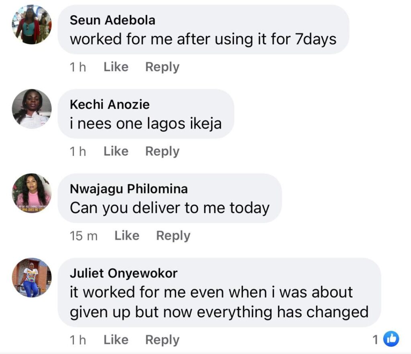Reply to Nwajagu Philomina's comment
Image resolution: width=411 pixels, height=354 pixels.
point(173,236)
